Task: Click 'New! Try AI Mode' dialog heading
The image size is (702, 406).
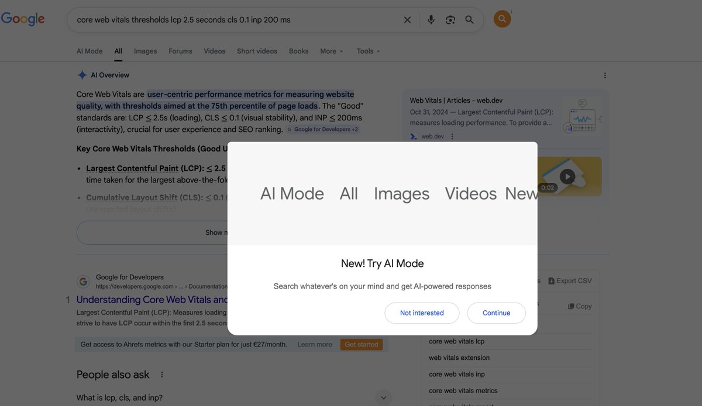Action: coord(383,263)
